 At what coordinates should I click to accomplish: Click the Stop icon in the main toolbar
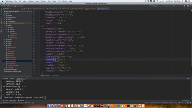click(x=170, y=6)
